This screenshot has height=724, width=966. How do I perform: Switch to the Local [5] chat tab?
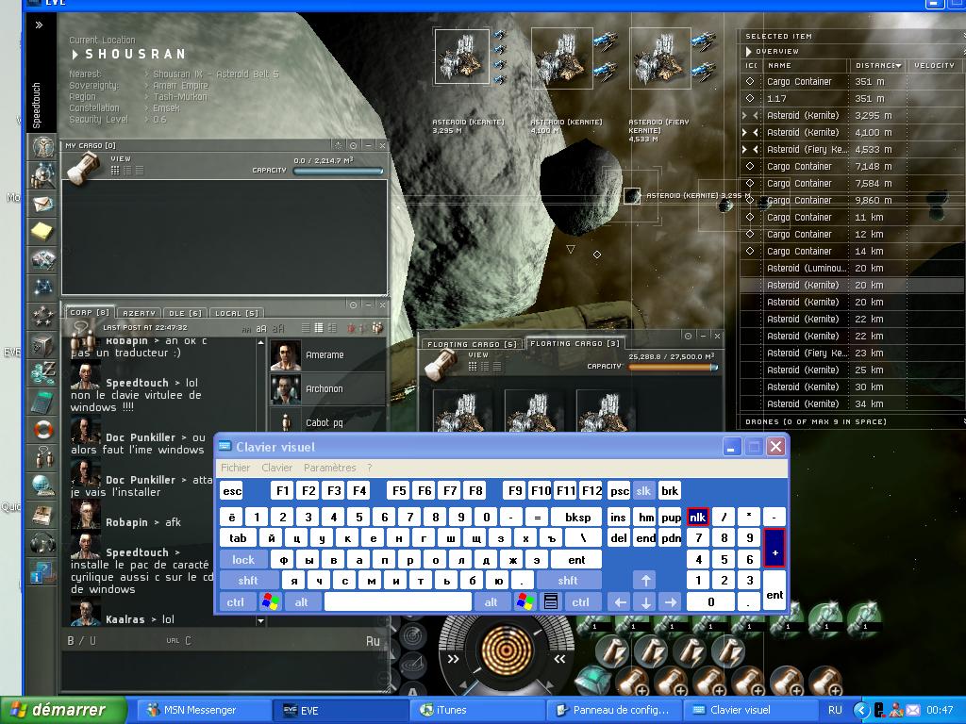pyautogui.click(x=236, y=313)
